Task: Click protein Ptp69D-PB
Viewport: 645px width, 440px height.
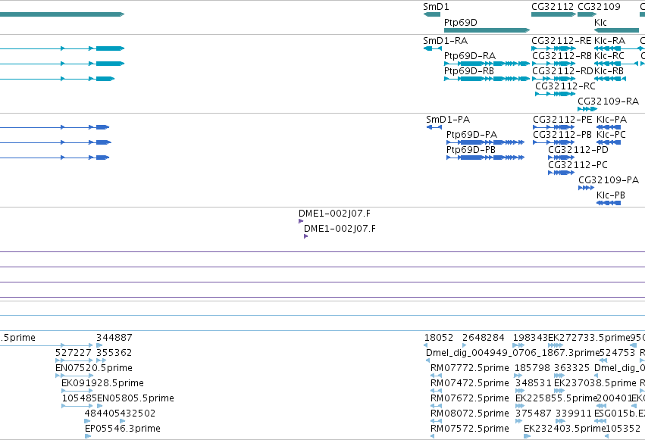Action: pyautogui.click(x=485, y=158)
